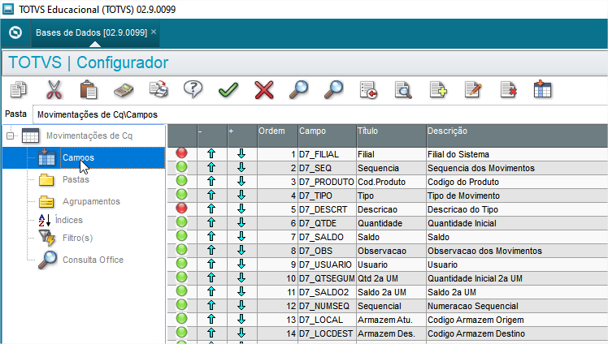
Task: Select the D7_USUARIO field cell
Action: click(327, 264)
